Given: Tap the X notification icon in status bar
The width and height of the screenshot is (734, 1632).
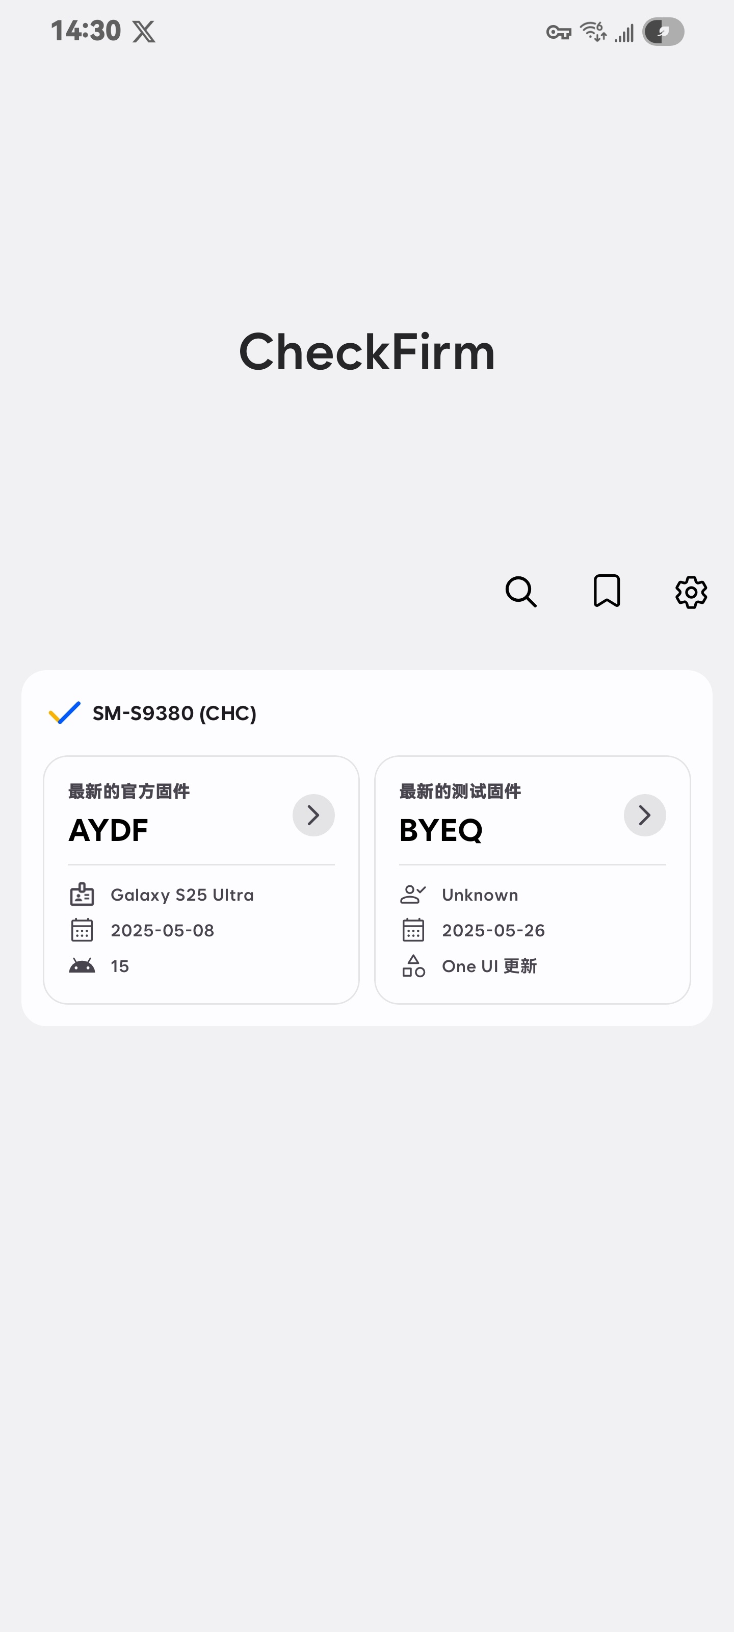Looking at the screenshot, I should (144, 31).
